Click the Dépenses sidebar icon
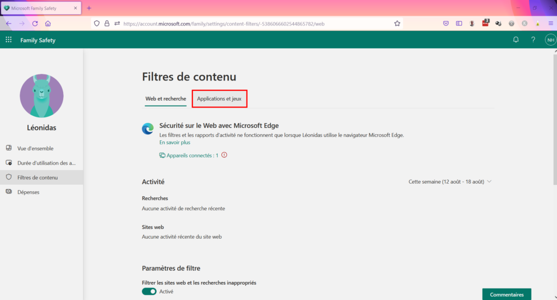Image resolution: width=557 pixels, height=300 pixels. [x=9, y=191]
